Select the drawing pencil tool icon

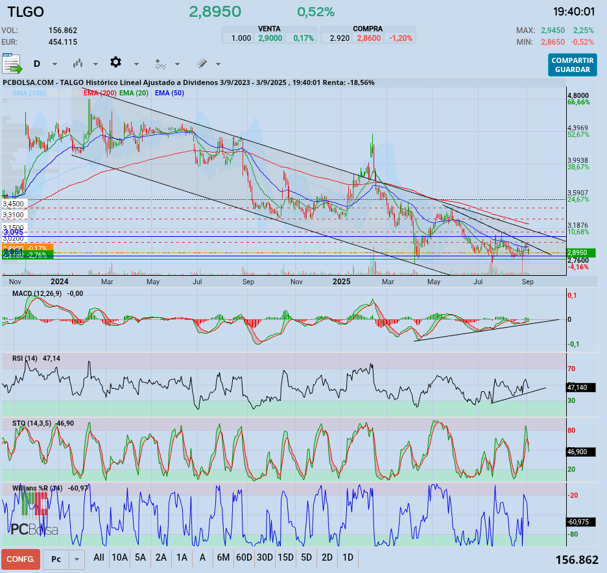[202, 64]
